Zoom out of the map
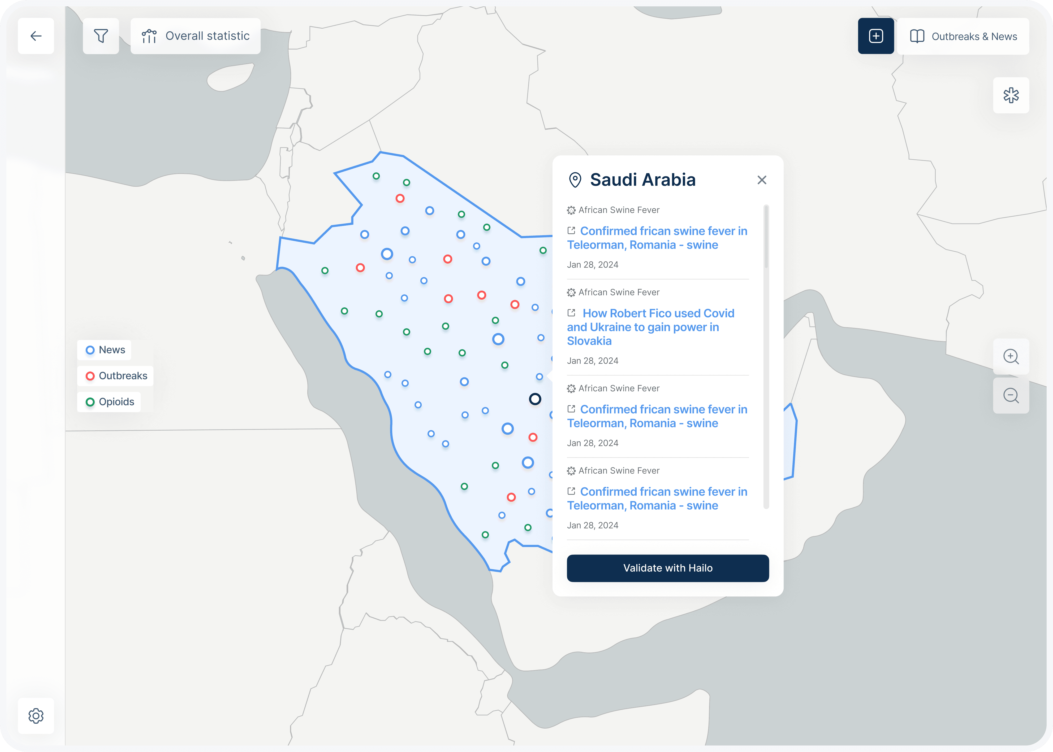1053x752 pixels. point(1011,396)
